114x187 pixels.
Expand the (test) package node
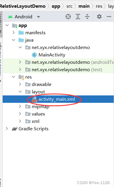tap(20, 69)
